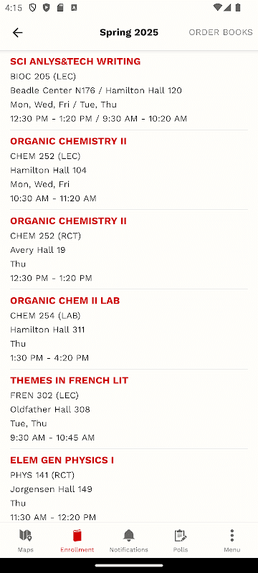Tap the Spring 2025 title

[129, 32]
